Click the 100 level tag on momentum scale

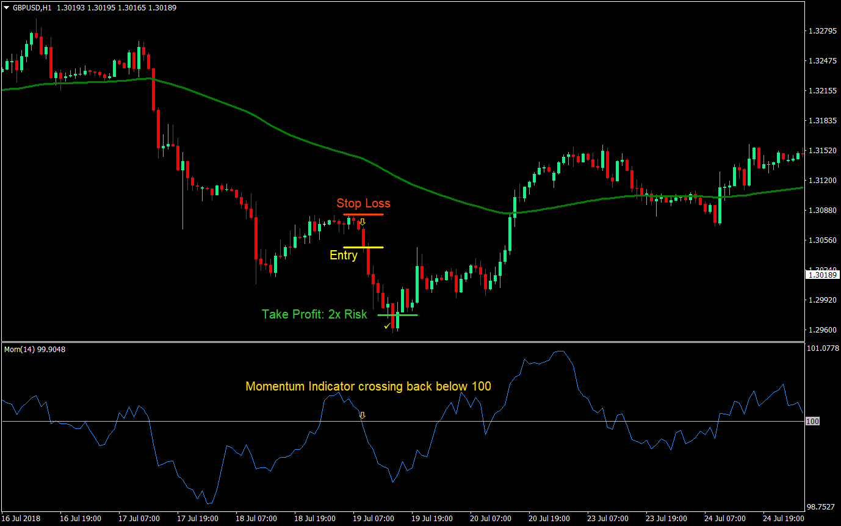tap(813, 422)
